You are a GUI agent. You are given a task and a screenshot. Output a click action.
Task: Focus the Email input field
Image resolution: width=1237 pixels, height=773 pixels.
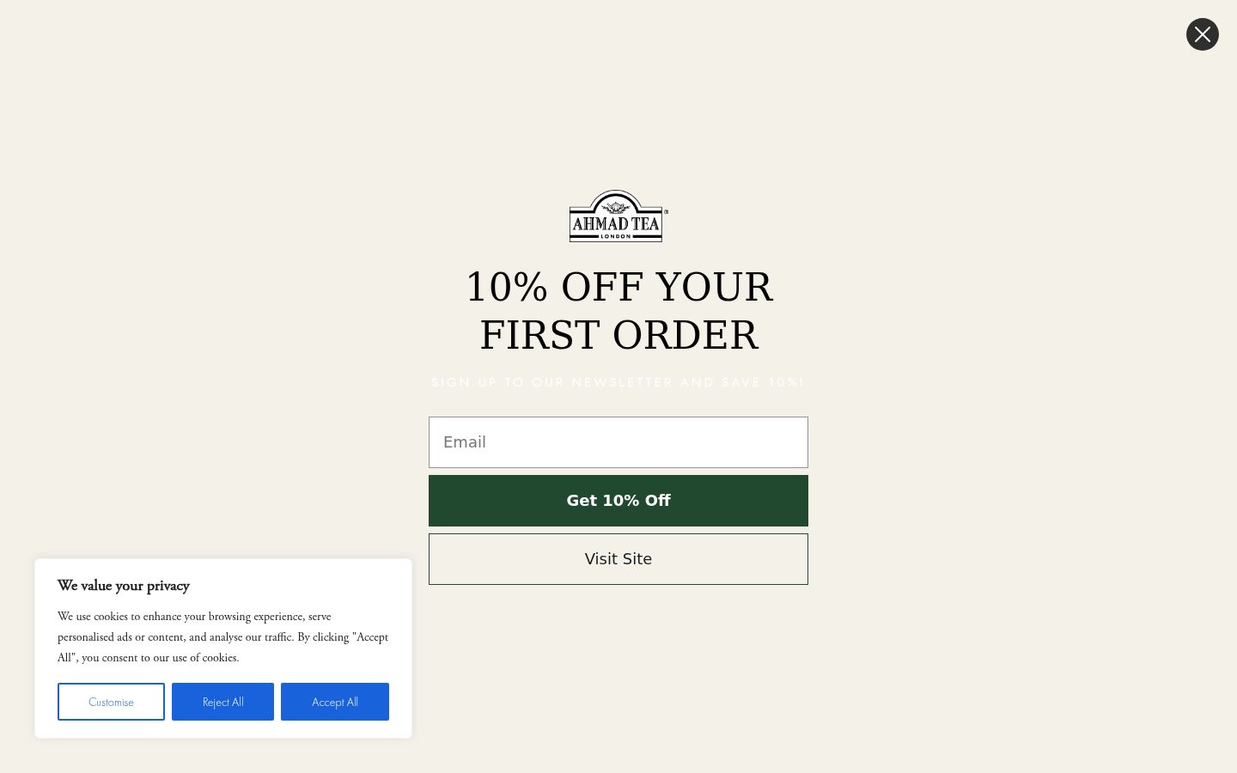[618, 442]
